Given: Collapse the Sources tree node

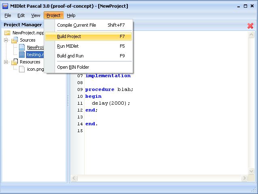Looking at the screenshot, I should pos(6,40).
